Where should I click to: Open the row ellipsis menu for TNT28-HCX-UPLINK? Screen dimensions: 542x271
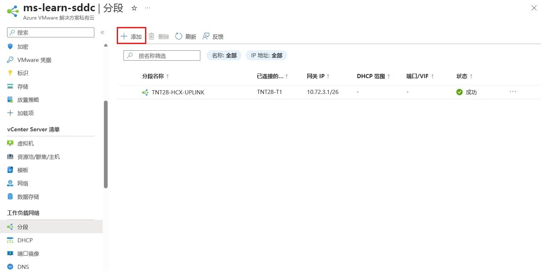click(513, 91)
